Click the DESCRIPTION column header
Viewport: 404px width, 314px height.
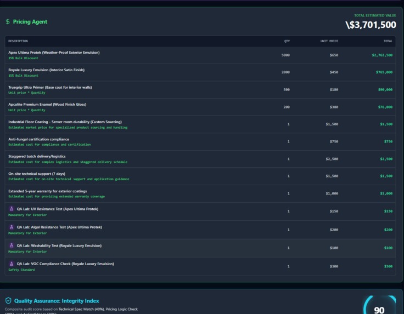tap(18, 41)
